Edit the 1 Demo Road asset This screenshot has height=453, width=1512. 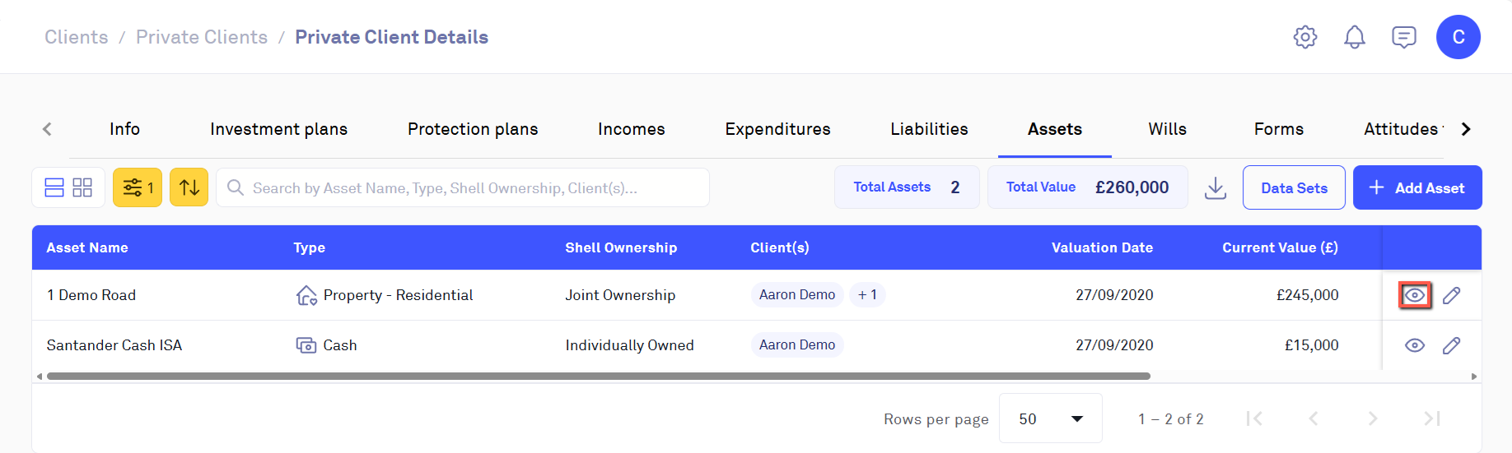1452,295
